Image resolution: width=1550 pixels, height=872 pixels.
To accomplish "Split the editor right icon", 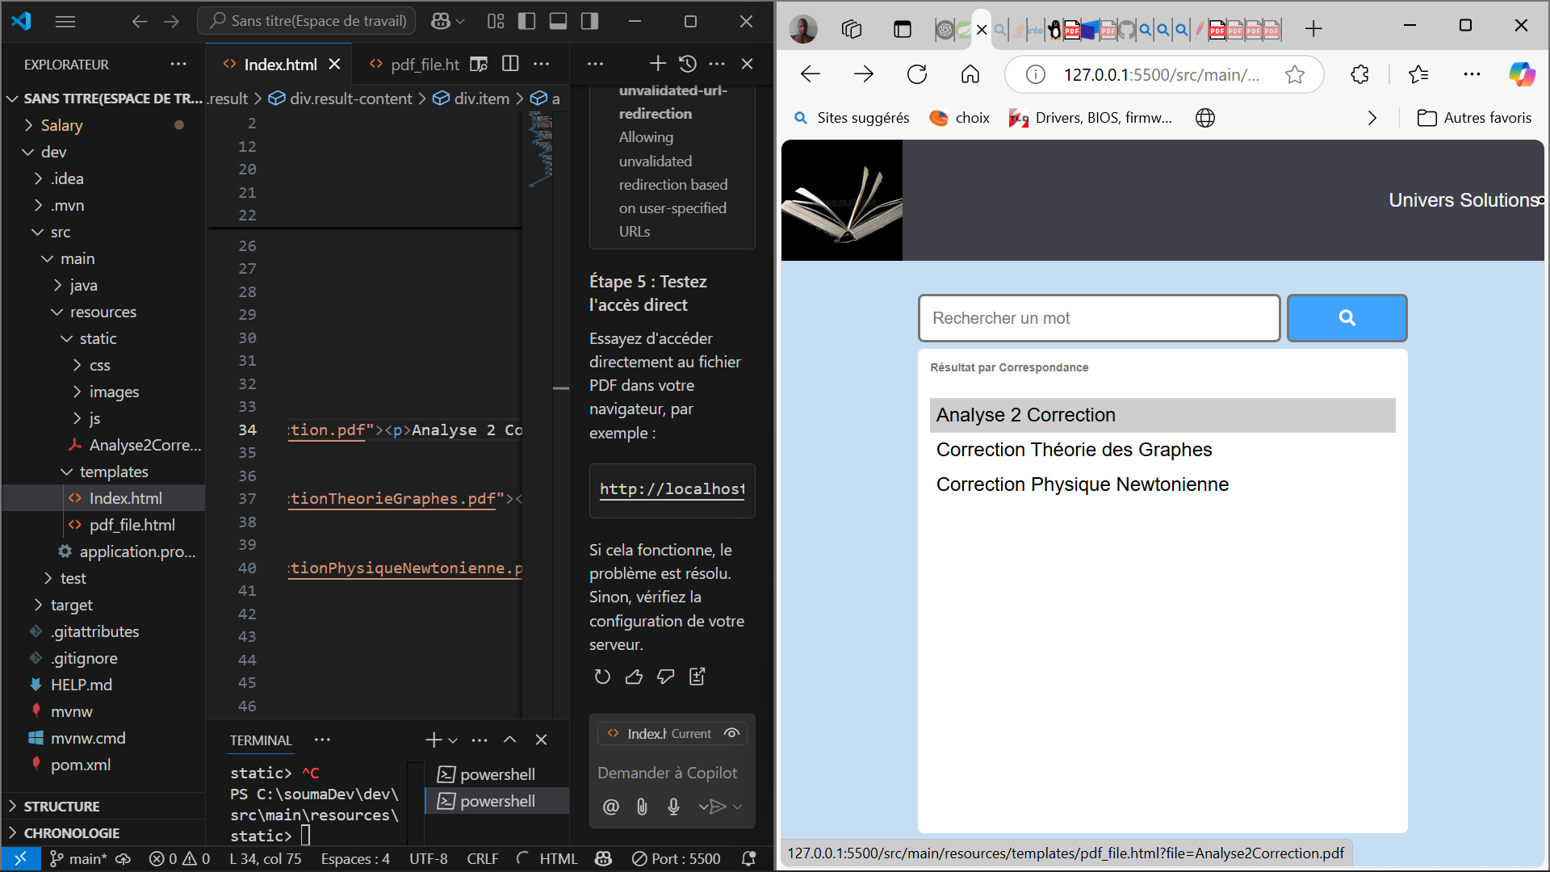I will click(x=510, y=64).
